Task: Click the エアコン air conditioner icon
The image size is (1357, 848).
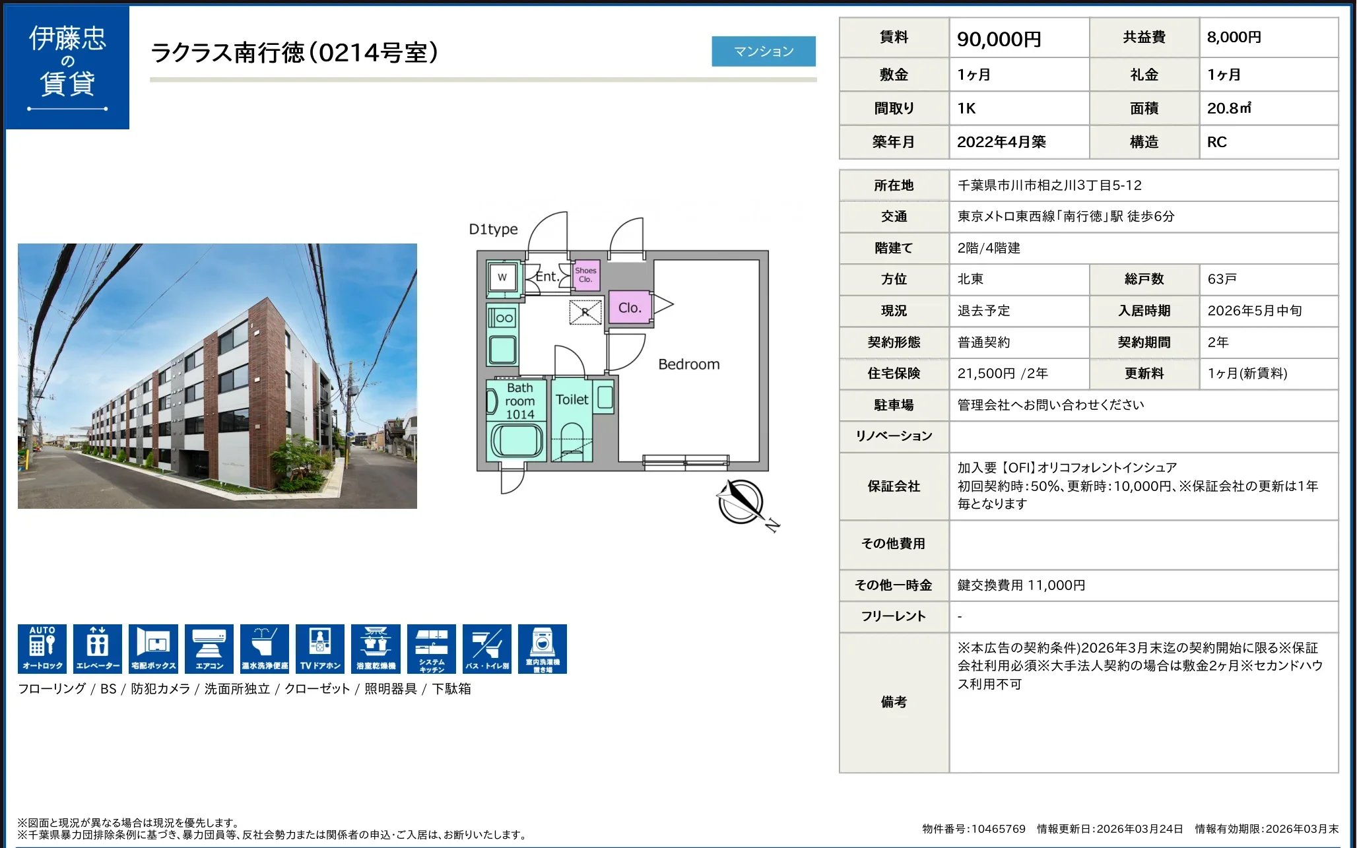Action: 209,648
